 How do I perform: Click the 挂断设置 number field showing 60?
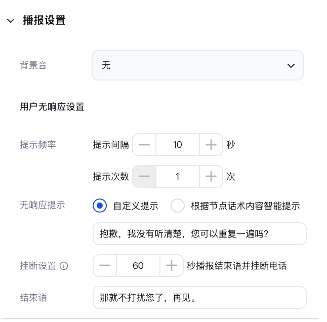pos(138,266)
